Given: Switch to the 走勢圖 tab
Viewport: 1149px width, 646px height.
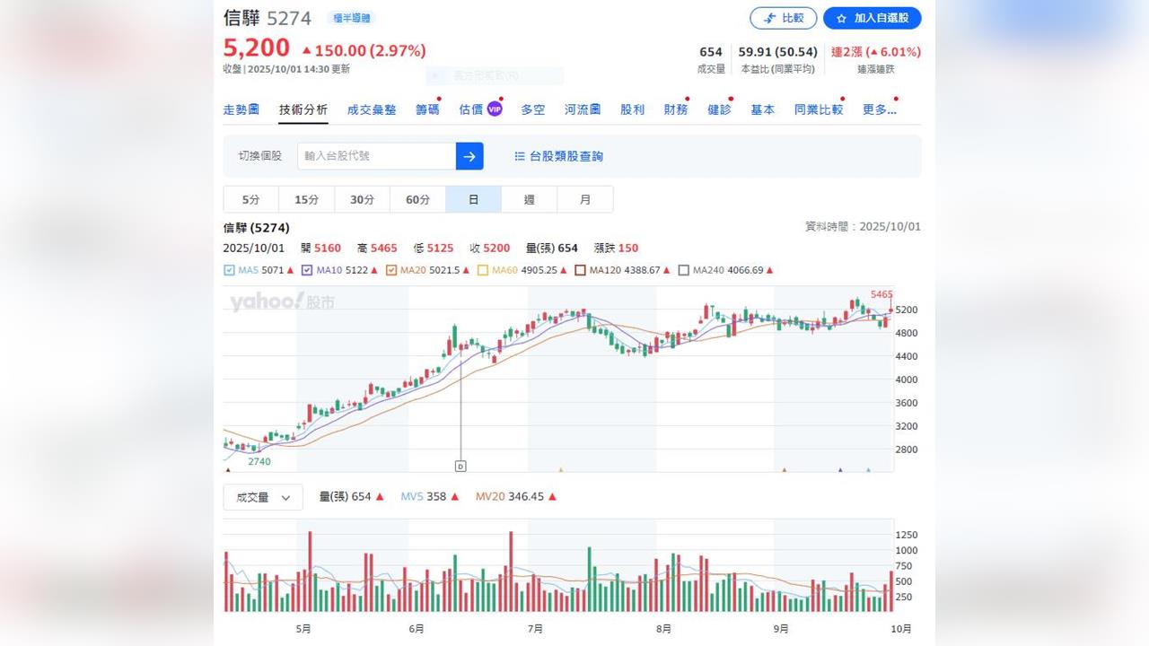Looking at the screenshot, I should point(241,109).
